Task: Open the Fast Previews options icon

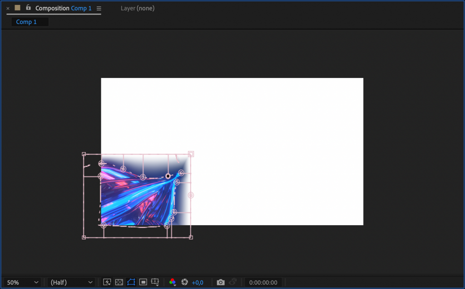Action: 107,282
